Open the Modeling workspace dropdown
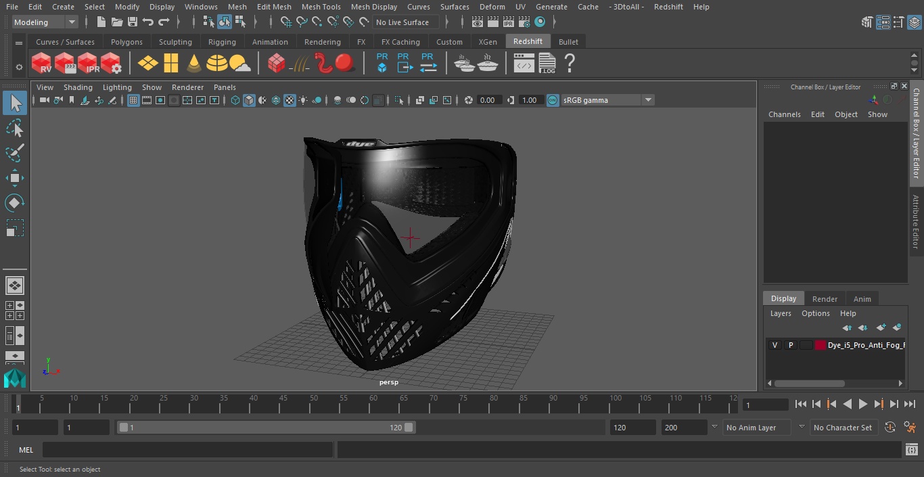The width and height of the screenshot is (924, 477). [x=45, y=22]
